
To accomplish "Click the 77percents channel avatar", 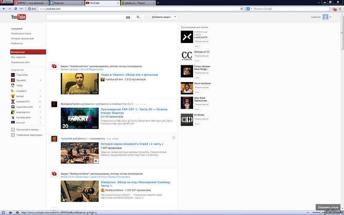I will 13,75.
